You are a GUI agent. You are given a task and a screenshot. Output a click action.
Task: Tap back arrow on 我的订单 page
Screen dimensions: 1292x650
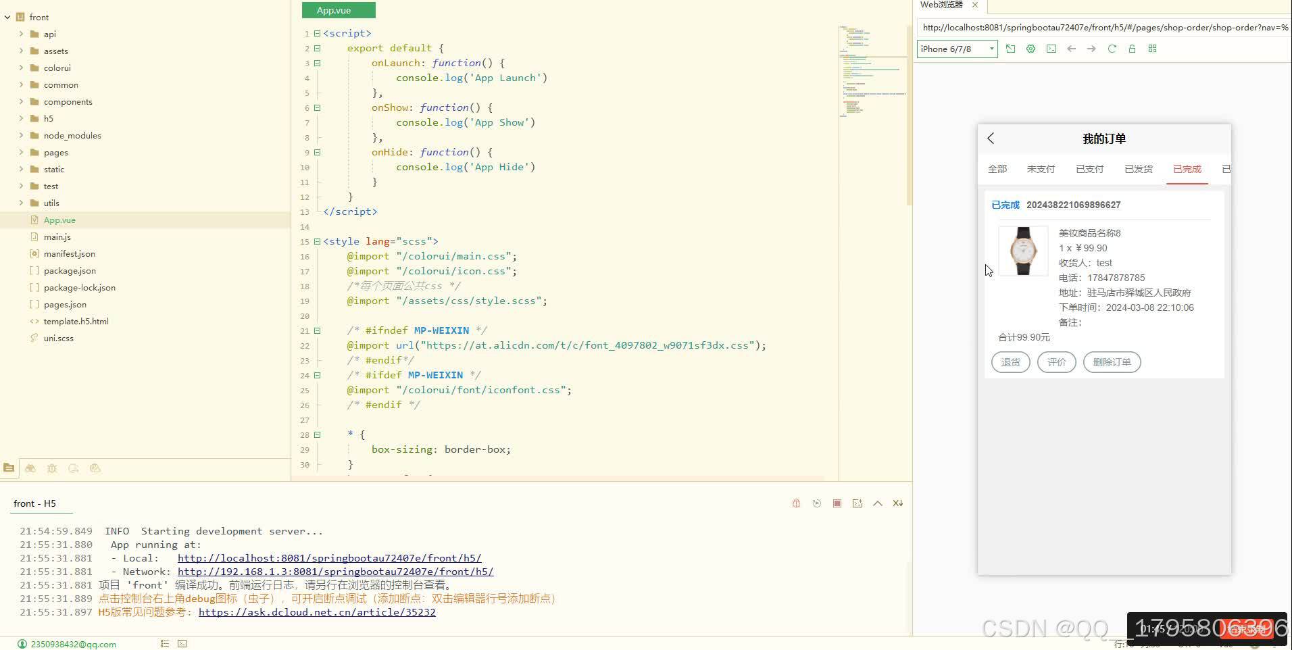point(991,139)
